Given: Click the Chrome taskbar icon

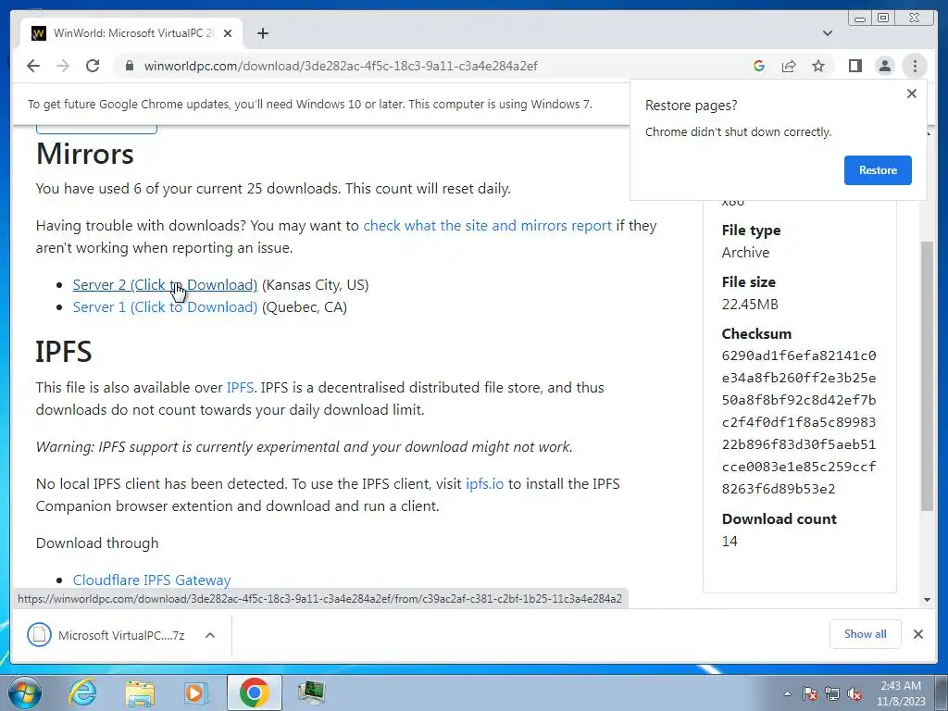Looking at the screenshot, I should pyautogui.click(x=254, y=692).
